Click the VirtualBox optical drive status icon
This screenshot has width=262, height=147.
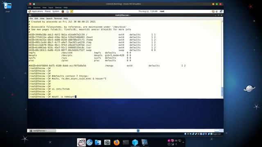[x=188, y=134]
